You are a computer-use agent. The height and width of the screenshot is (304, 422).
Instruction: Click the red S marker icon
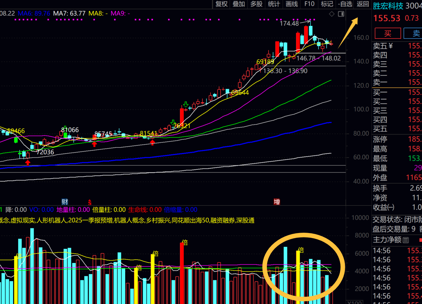[90, 202]
